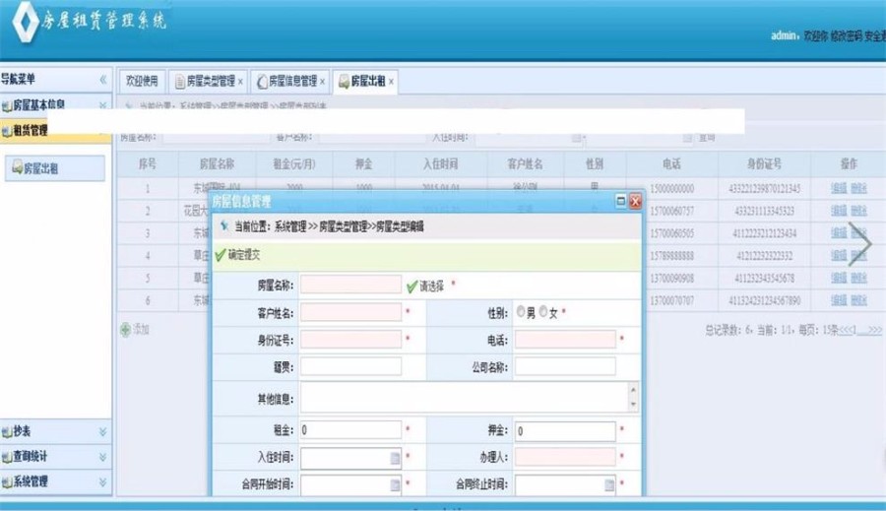Maximize the 房屋信息管理 dialog window
Screen dimensions: 886x511
coord(620,201)
